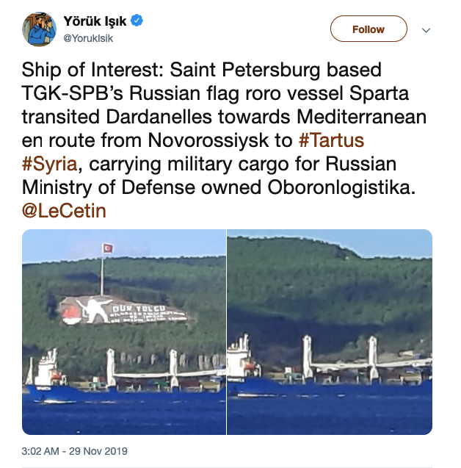Go to the @LeCetin mention

coord(64,211)
